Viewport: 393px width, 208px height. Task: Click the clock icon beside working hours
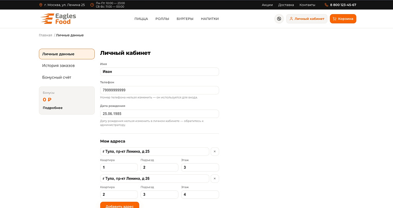point(92,5)
